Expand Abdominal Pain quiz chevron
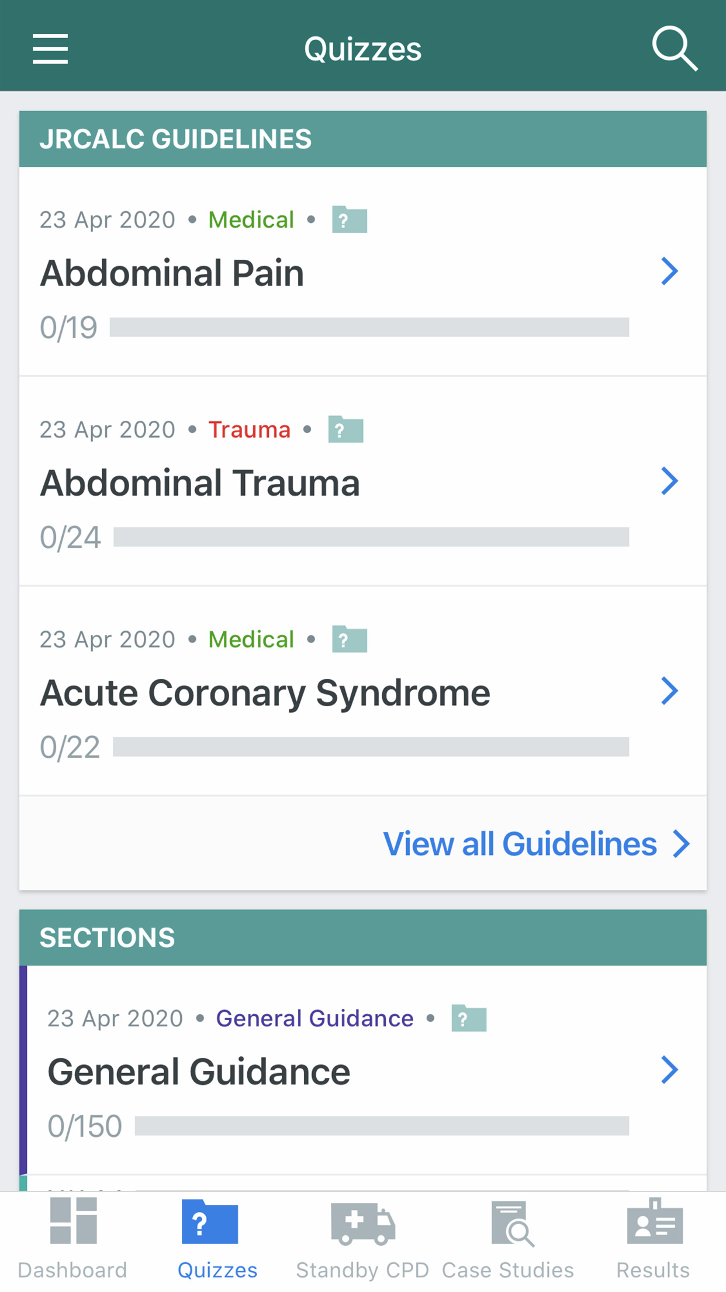The width and height of the screenshot is (726, 1292). [669, 272]
